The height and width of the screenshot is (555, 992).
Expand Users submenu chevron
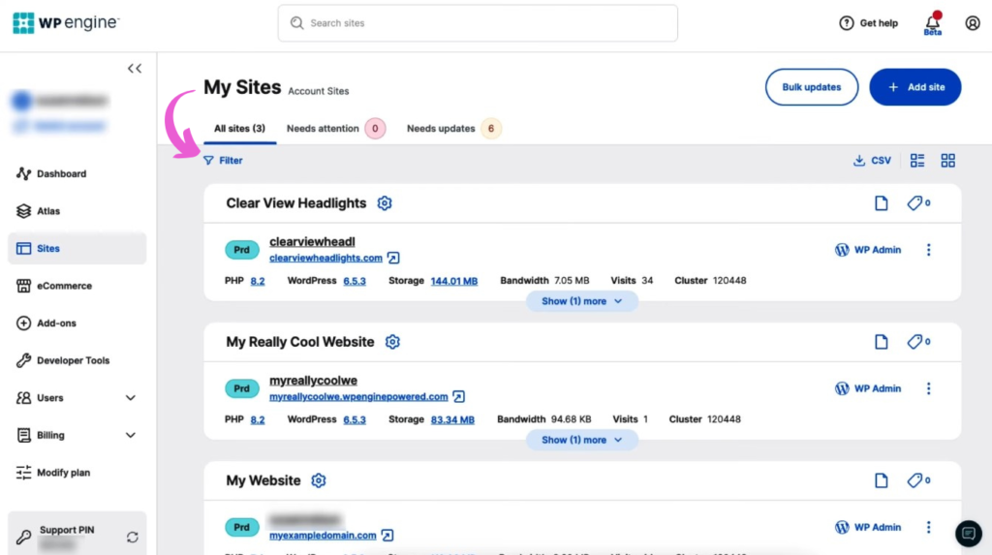131,398
